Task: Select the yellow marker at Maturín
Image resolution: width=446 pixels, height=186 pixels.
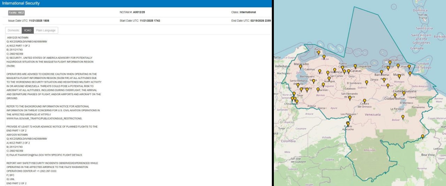Action: point(399,76)
